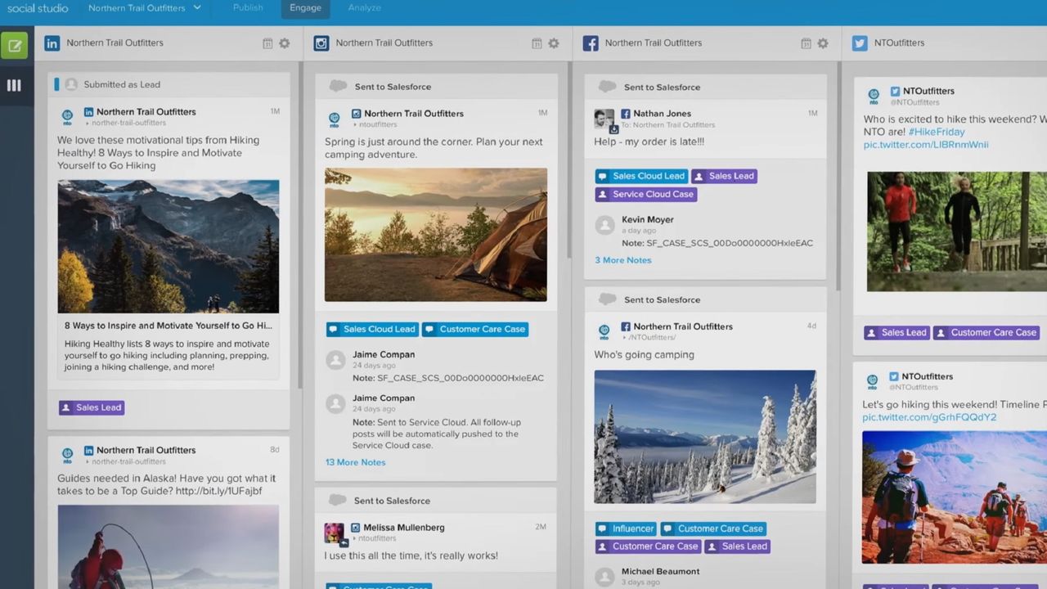1047x589 pixels.
Task: Open workspace dropdown Northern Trail Outfitters
Action: [x=145, y=8]
